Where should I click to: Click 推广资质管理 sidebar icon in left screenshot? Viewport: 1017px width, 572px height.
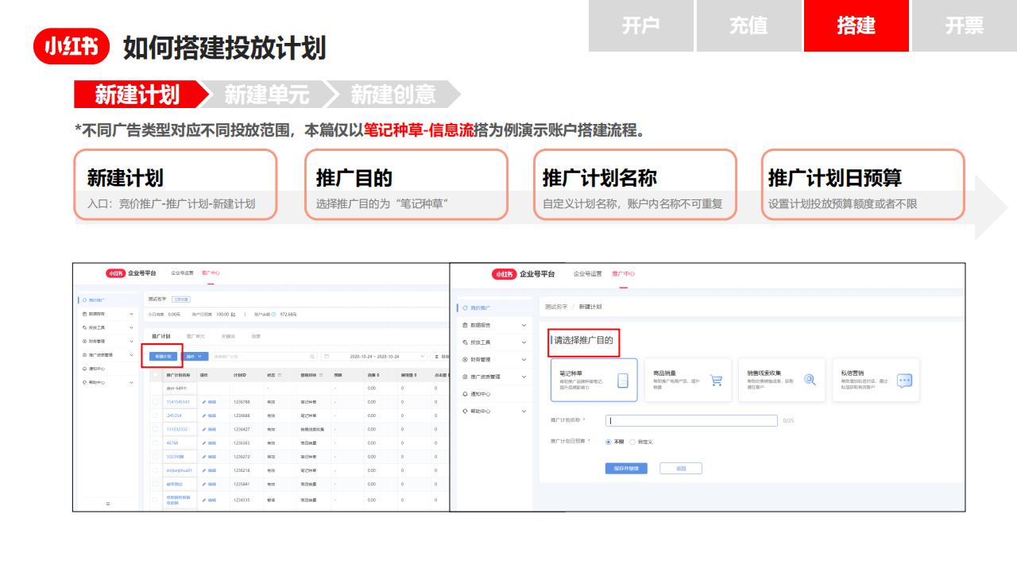[x=84, y=355]
